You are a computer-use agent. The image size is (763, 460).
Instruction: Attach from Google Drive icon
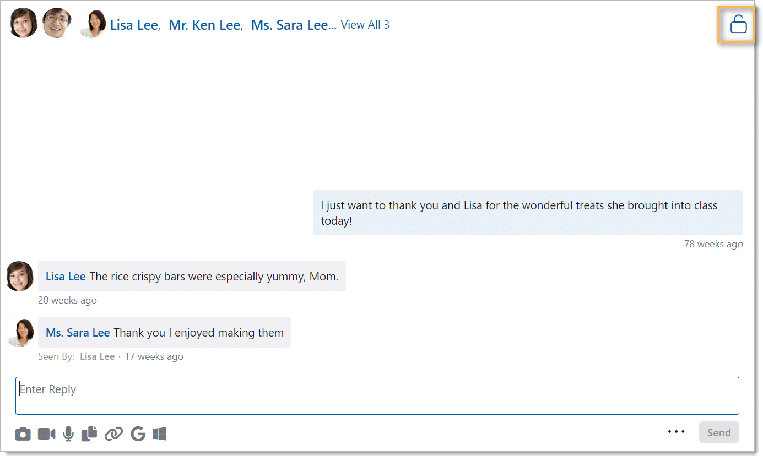click(x=138, y=434)
